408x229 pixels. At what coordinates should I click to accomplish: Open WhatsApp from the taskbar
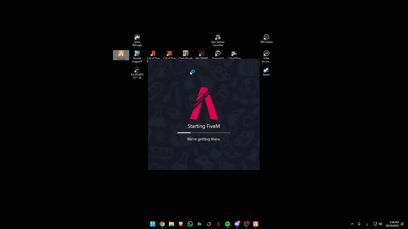[190, 224]
